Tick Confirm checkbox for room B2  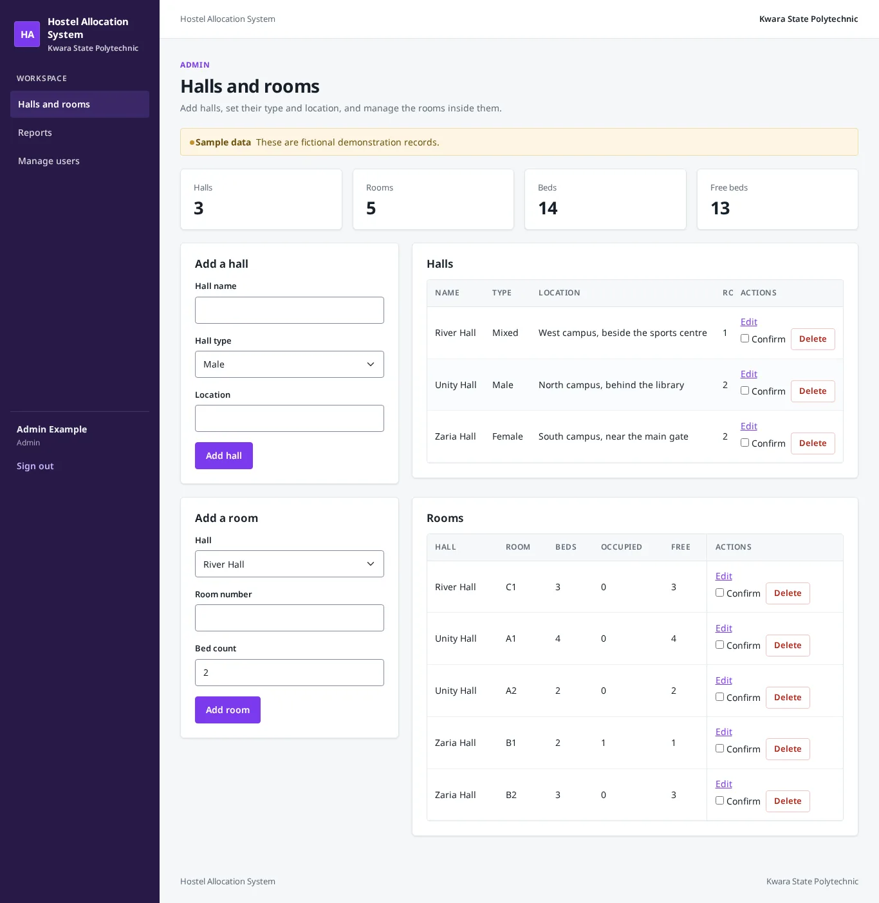(x=719, y=801)
